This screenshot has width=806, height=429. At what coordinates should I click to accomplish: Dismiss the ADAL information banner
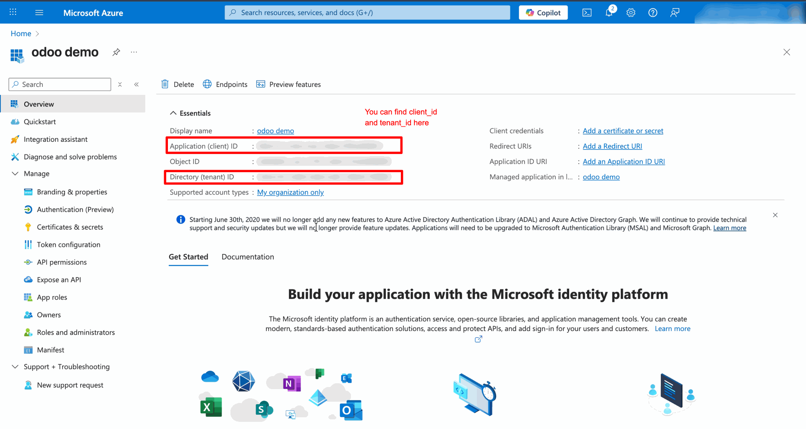[775, 215]
